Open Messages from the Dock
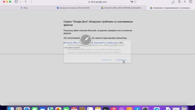Image resolution: width=195 pixels, height=110 pixels. coord(35,108)
